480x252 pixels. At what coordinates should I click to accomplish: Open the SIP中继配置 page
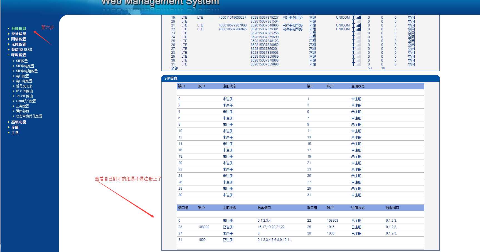pyautogui.click(x=25, y=66)
